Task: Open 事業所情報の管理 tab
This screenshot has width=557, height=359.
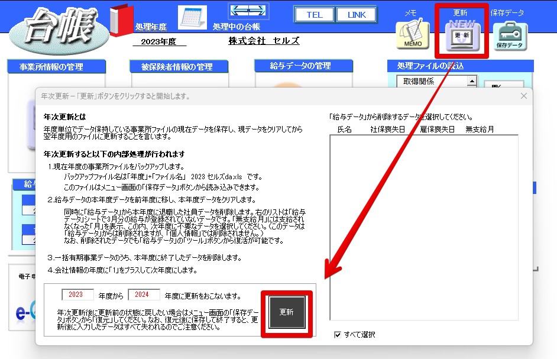Action: click(x=57, y=66)
